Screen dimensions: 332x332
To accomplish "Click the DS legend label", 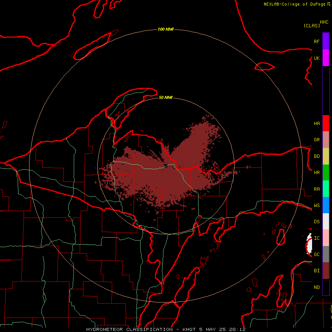I will pos(317,222).
